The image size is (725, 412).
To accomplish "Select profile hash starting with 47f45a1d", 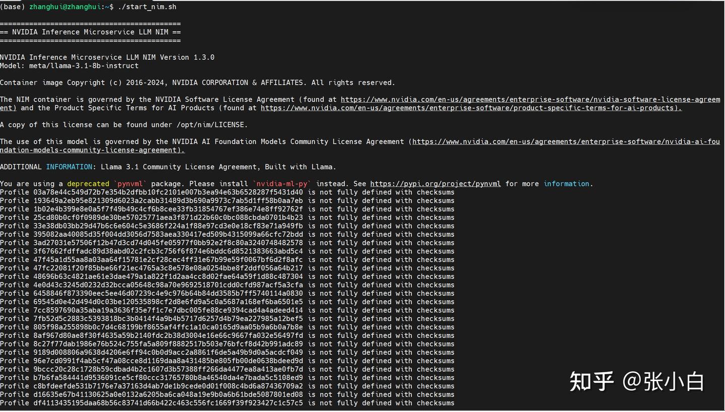I will pos(168,260).
